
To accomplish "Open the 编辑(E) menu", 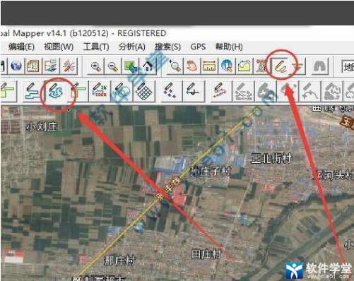I will point(21,47).
